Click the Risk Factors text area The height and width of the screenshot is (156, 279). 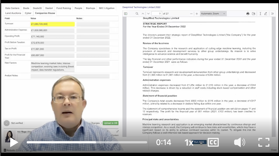coord(53,66)
